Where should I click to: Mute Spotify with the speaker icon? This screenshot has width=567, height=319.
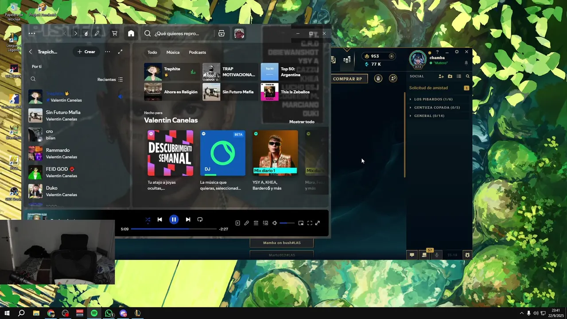coord(275,223)
